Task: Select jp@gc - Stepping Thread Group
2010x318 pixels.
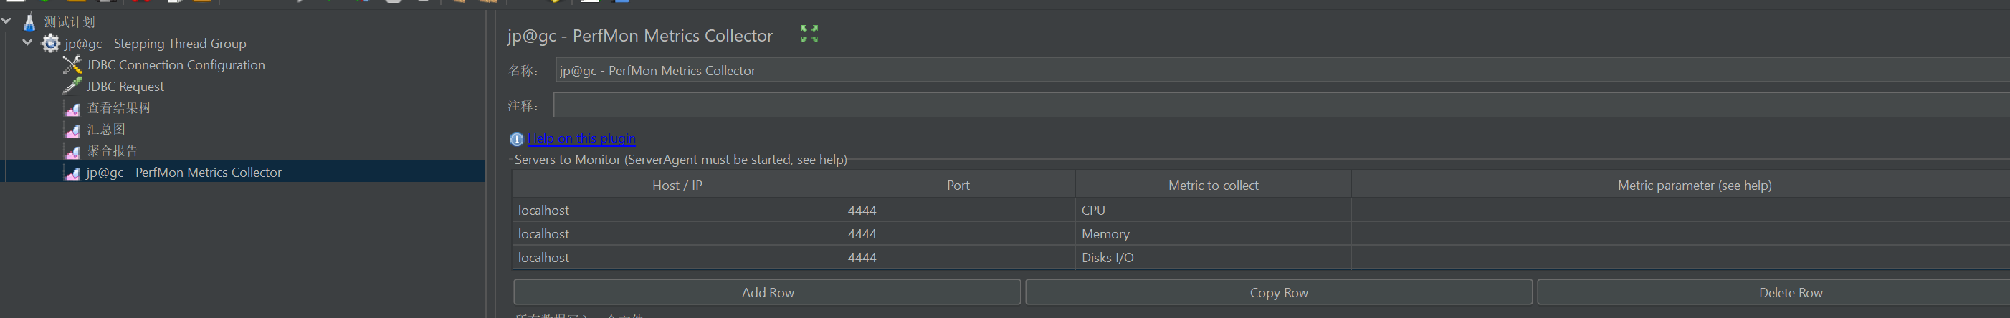Action: point(156,44)
